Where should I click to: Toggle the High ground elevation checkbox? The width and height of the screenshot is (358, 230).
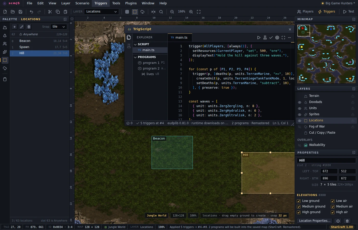point(299,212)
